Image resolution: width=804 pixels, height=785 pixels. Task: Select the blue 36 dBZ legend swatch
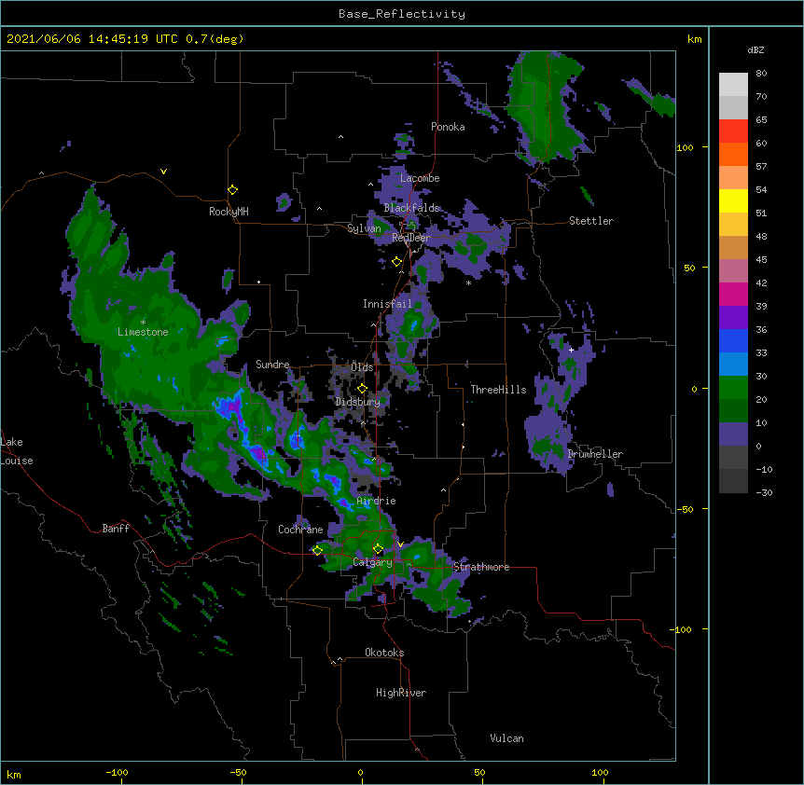tap(733, 340)
